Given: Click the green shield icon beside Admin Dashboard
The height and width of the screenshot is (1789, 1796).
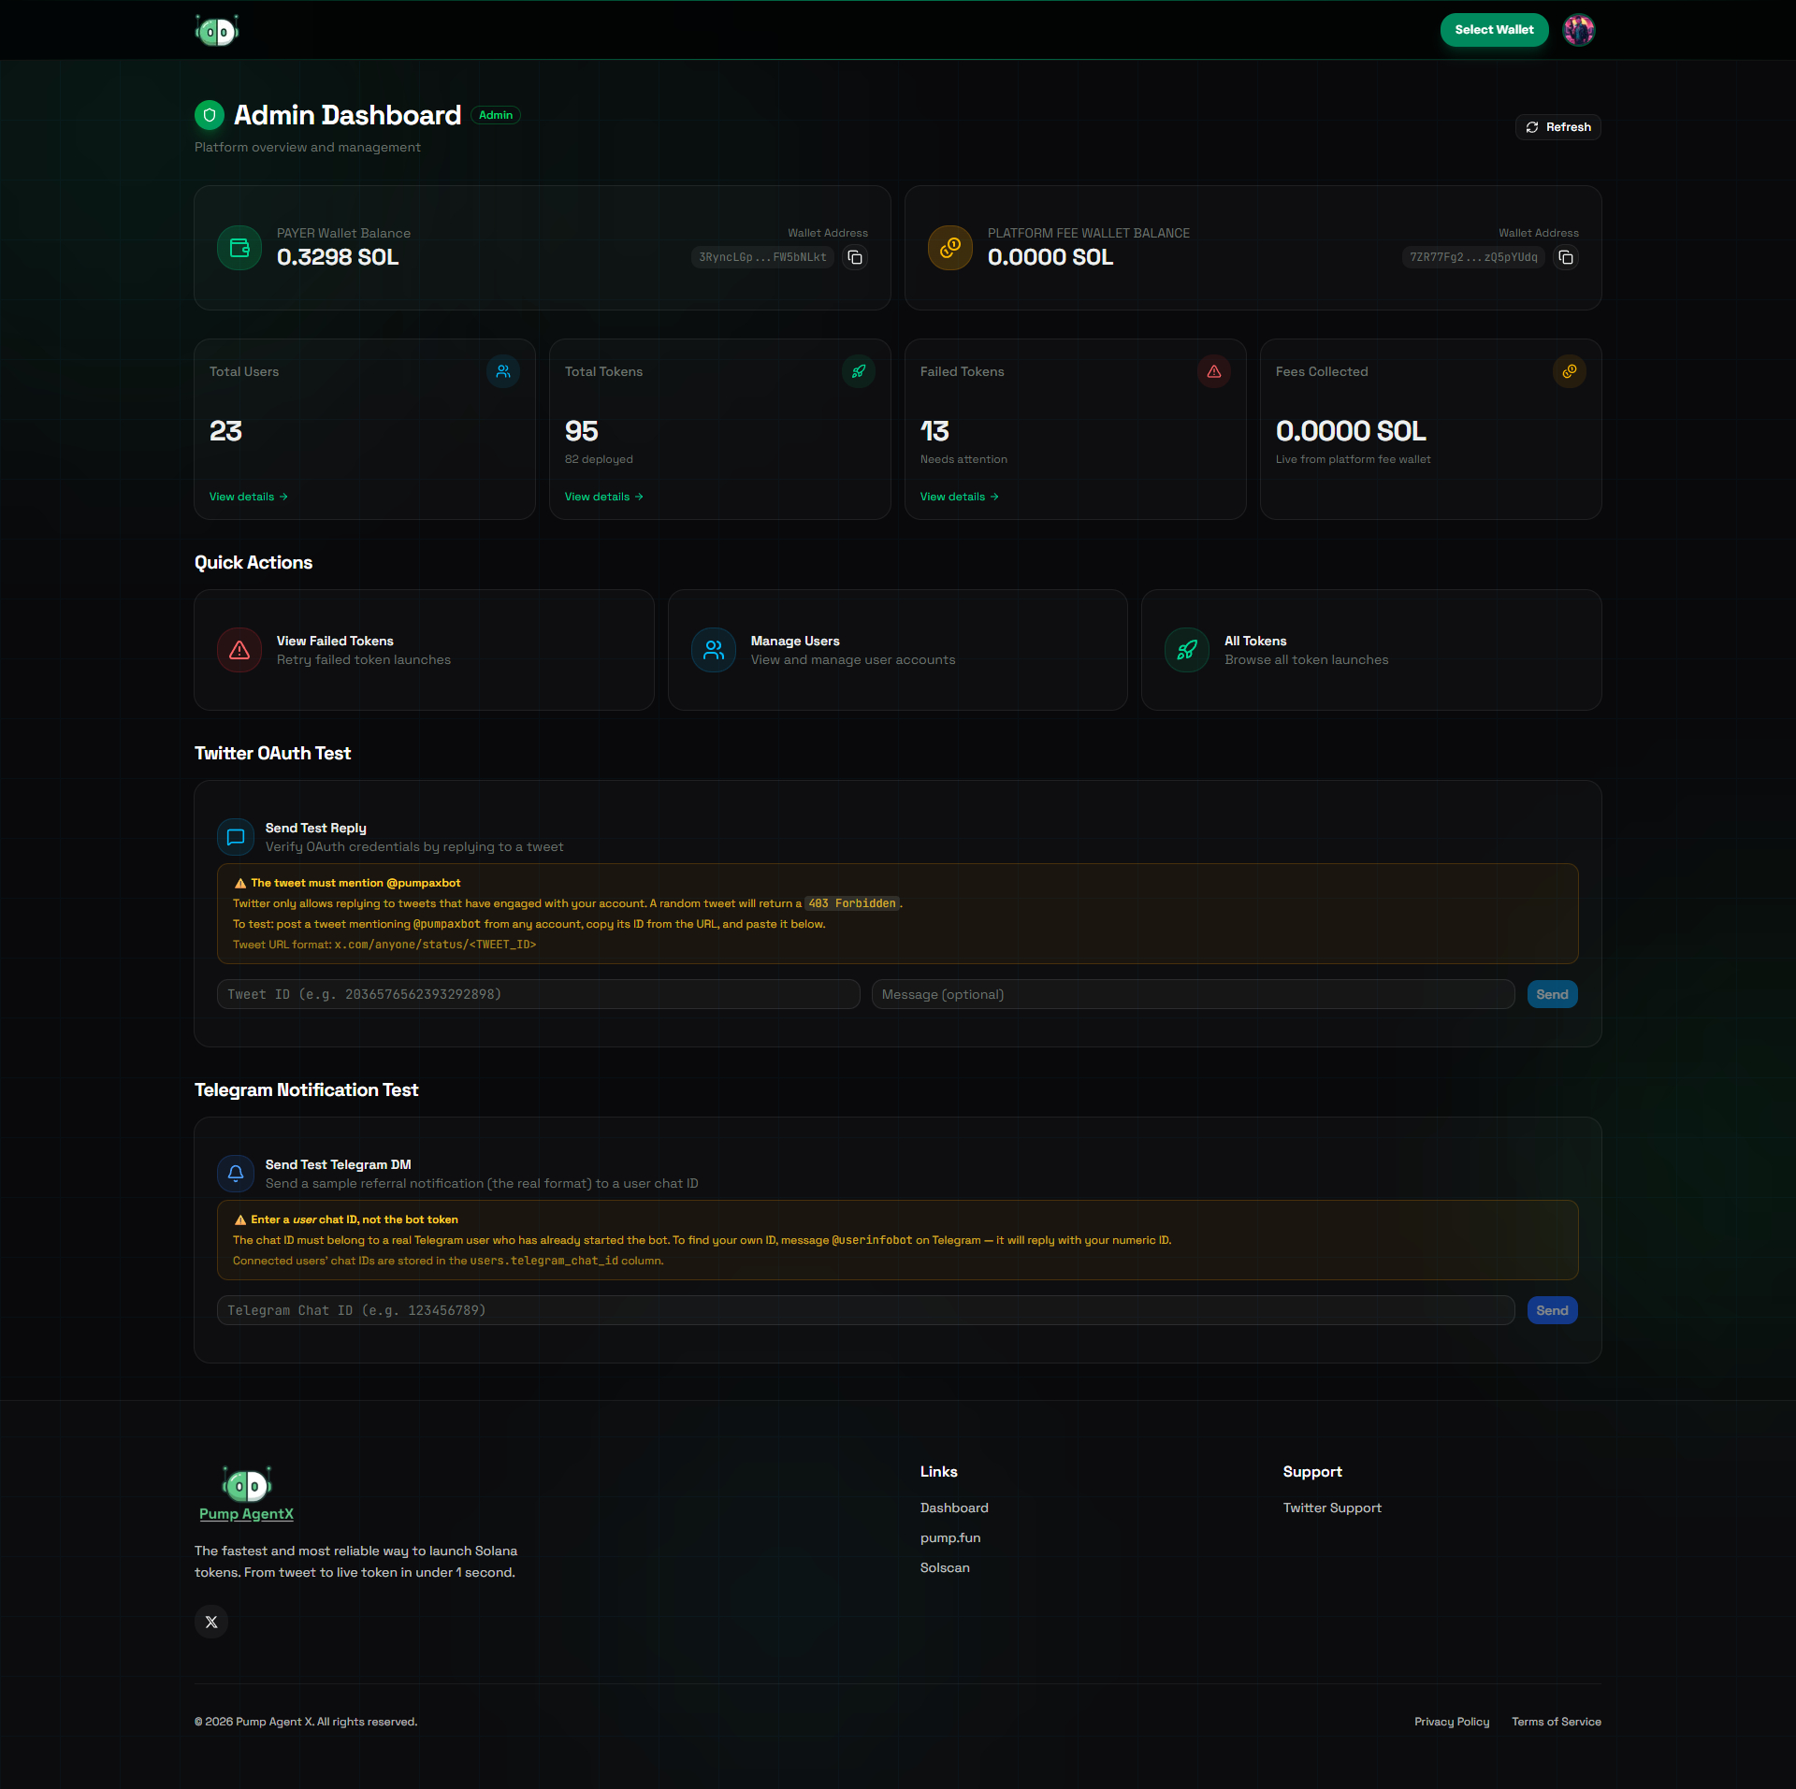Looking at the screenshot, I should tap(210, 115).
